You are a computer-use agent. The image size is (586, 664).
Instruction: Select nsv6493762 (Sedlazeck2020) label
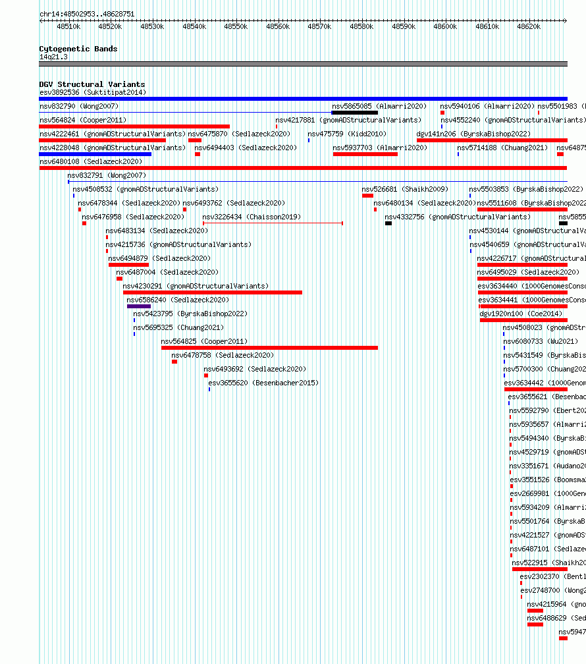(234, 204)
